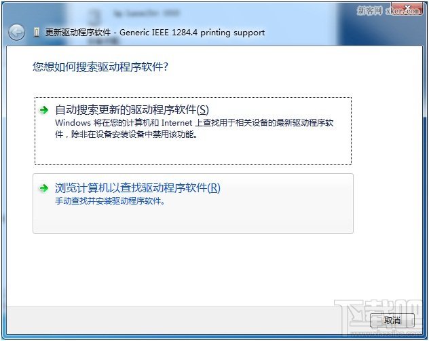429x341 pixels.
Task: Click the heading 您想如何搜索驱动程序软件?
Action: (x=100, y=67)
